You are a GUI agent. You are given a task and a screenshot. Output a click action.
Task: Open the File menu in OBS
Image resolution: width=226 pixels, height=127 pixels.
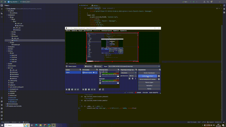[x=68, y=30]
